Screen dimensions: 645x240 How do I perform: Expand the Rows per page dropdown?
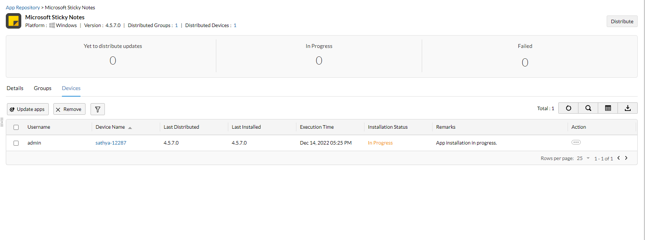coord(583,158)
